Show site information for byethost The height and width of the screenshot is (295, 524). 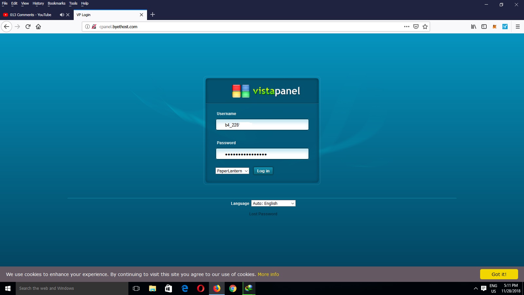coord(87,27)
